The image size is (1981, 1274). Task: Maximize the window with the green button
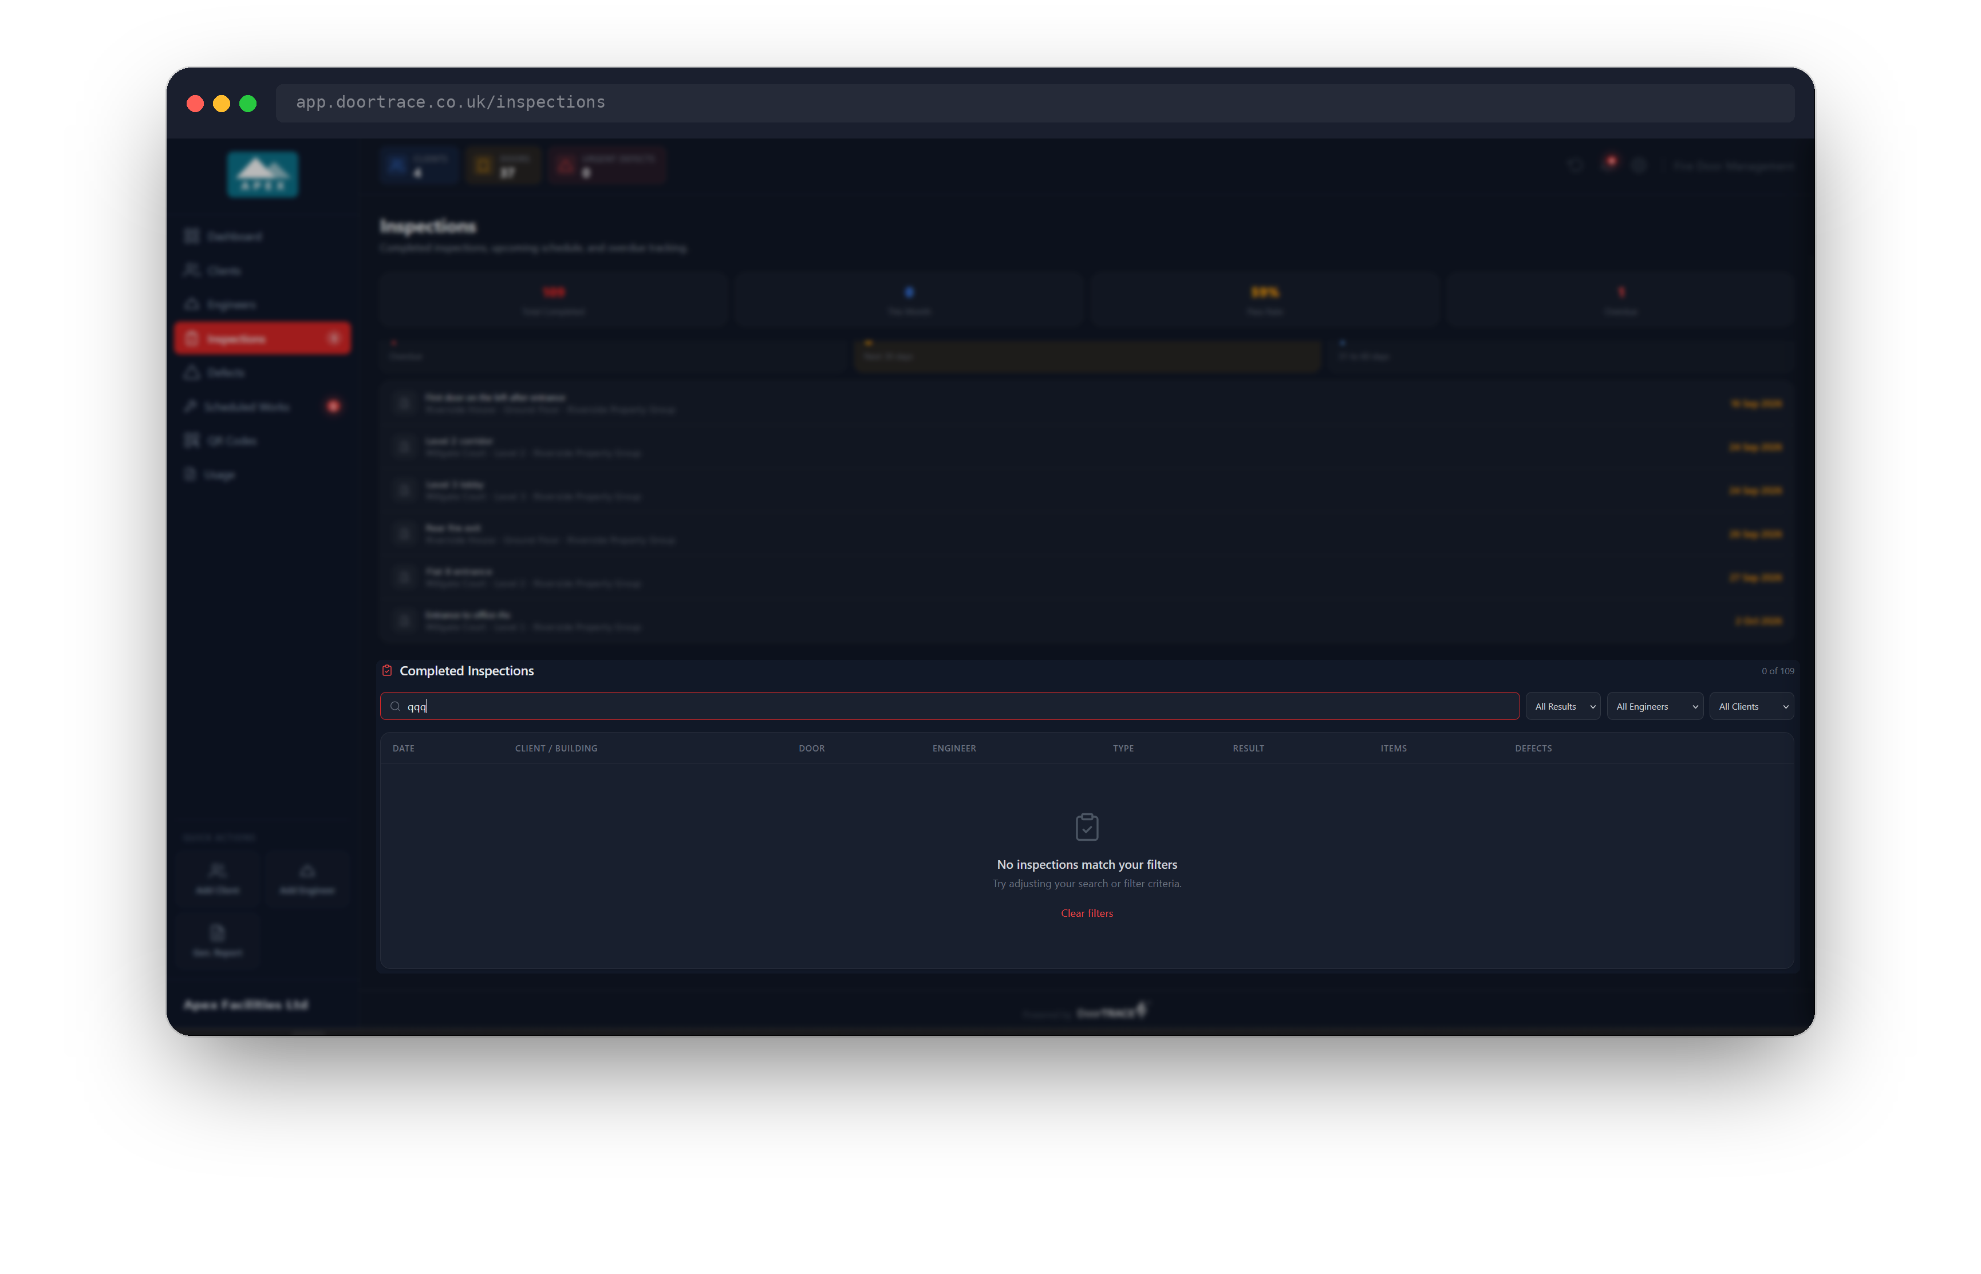[x=248, y=104]
